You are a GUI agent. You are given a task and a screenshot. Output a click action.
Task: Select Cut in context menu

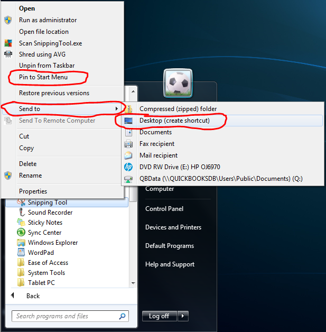24,136
